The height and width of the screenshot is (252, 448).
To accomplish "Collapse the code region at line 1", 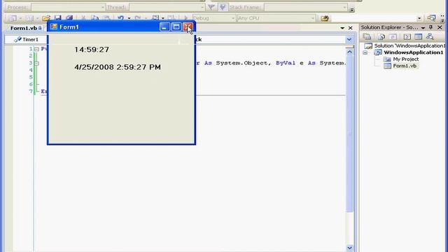I will 36,49.
